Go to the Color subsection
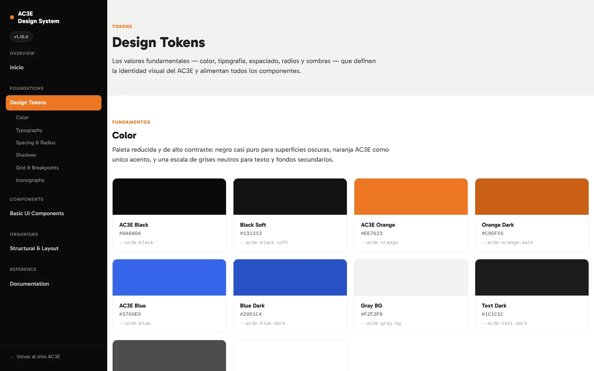594x371 pixels. [x=22, y=117]
